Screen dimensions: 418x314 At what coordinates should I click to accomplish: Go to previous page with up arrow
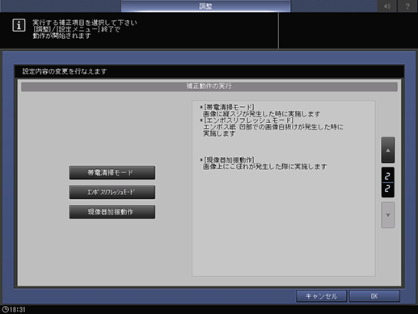click(388, 150)
